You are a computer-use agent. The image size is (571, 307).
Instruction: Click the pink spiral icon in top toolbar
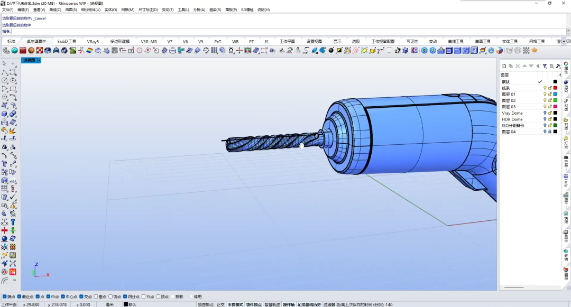356,51
